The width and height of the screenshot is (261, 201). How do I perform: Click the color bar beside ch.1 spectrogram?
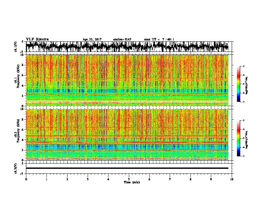coord(239,84)
